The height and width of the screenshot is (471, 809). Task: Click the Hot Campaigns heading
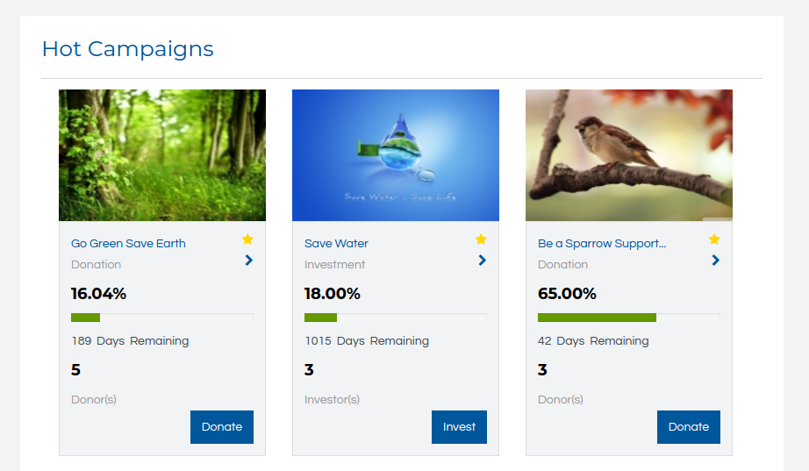point(127,49)
